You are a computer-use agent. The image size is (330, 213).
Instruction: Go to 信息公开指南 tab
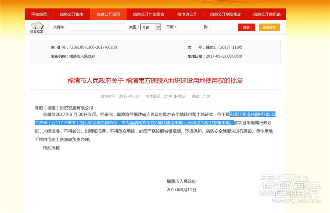[x=71, y=14]
